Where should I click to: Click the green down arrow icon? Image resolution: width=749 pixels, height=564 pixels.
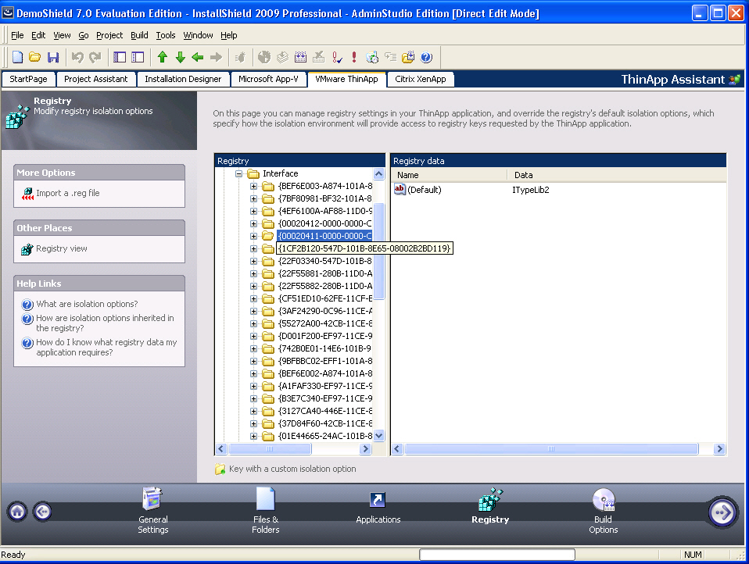(180, 57)
